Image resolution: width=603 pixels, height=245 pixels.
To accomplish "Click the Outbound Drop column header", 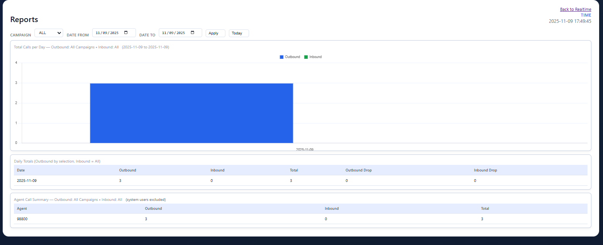I will (x=358, y=170).
